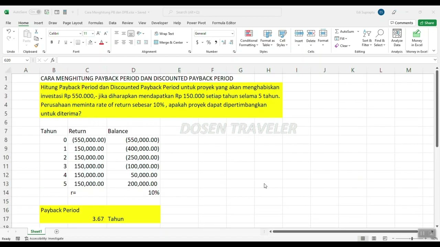This screenshot has height=247, width=440.
Task: Switch to Page Layout view in status bar
Action: tap(374, 238)
